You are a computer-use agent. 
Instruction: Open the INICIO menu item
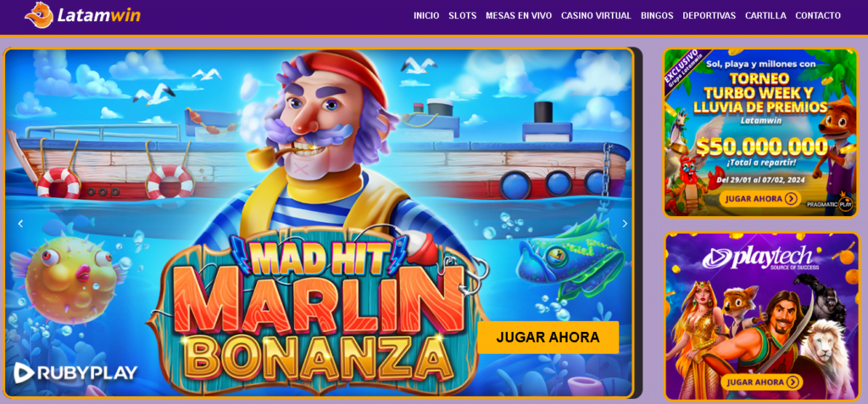426,15
